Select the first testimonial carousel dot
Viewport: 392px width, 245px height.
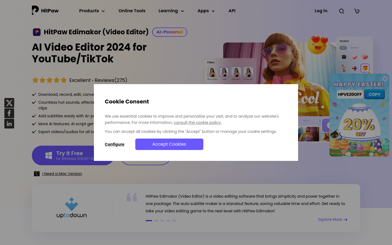pyautogui.click(x=149, y=220)
